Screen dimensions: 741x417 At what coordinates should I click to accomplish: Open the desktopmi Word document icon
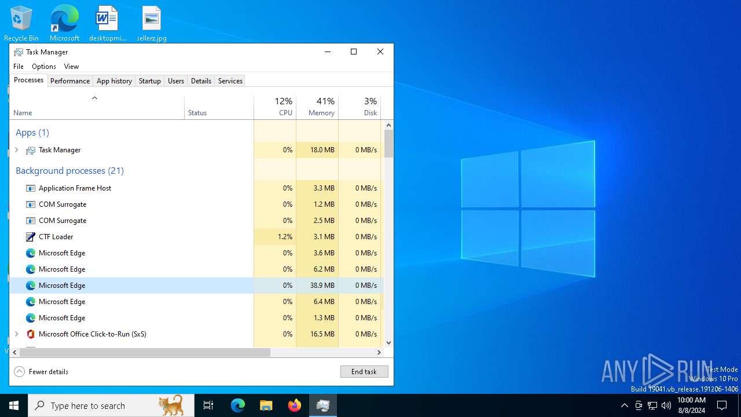(x=108, y=23)
